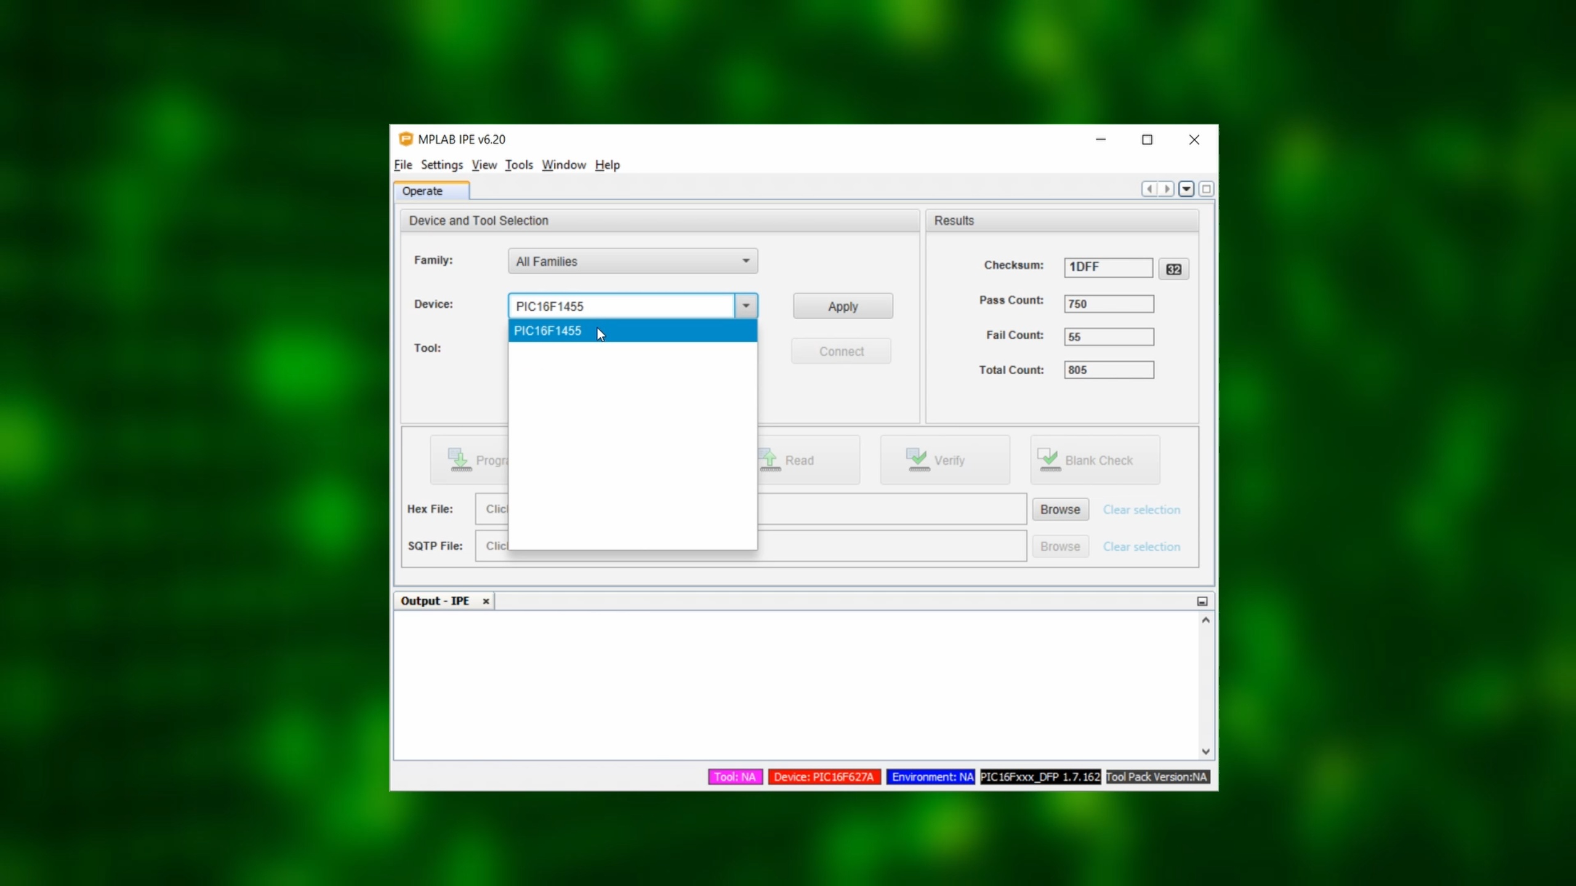Screen dimensions: 1576x886
Task: Show the opened documents list arrow
Action: coord(1186,189)
